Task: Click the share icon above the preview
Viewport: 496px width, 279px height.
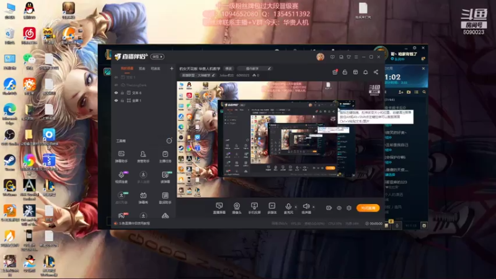Action: click(x=376, y=72)
